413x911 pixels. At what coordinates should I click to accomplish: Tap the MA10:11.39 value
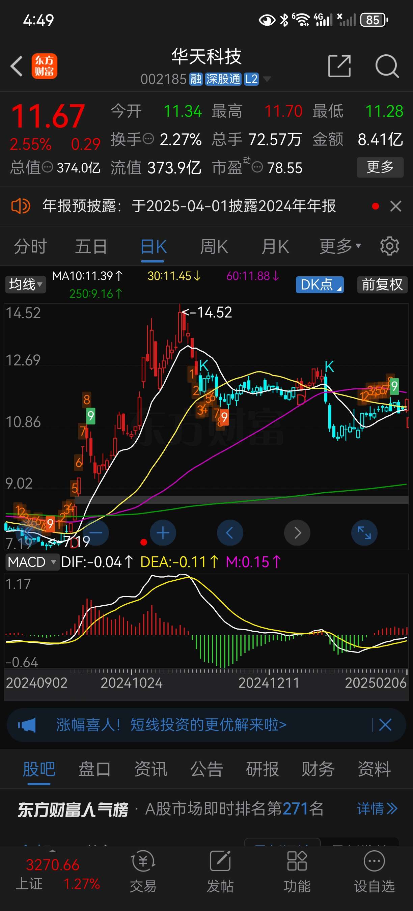[87, 276]
